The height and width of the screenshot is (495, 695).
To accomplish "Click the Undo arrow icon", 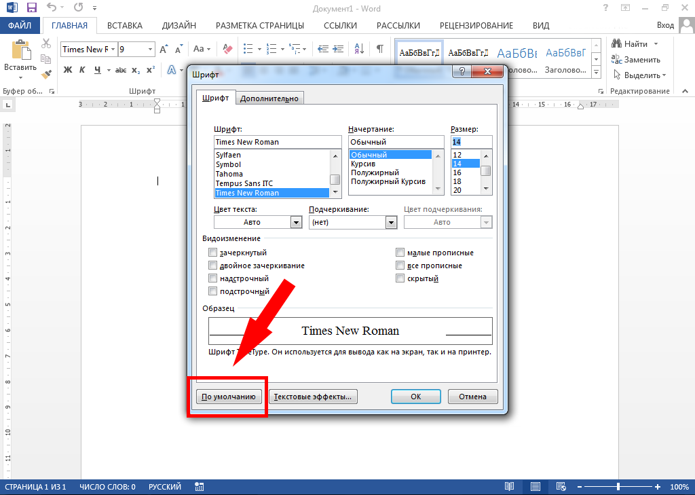I will [52, 8].
